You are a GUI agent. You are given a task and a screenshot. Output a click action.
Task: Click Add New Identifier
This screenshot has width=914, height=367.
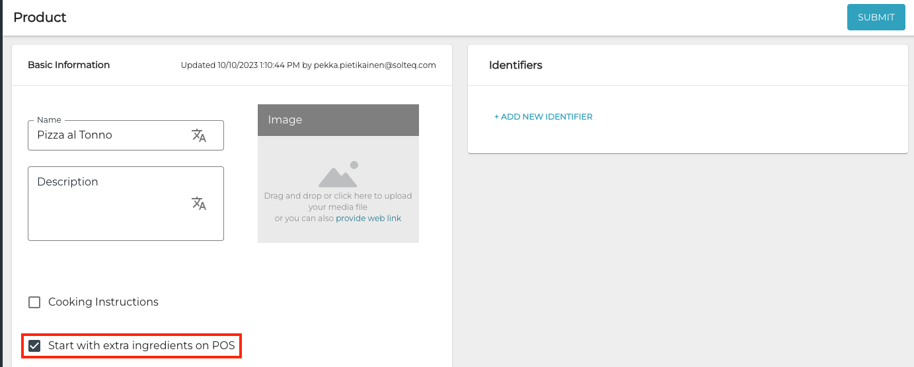[543, 117]
